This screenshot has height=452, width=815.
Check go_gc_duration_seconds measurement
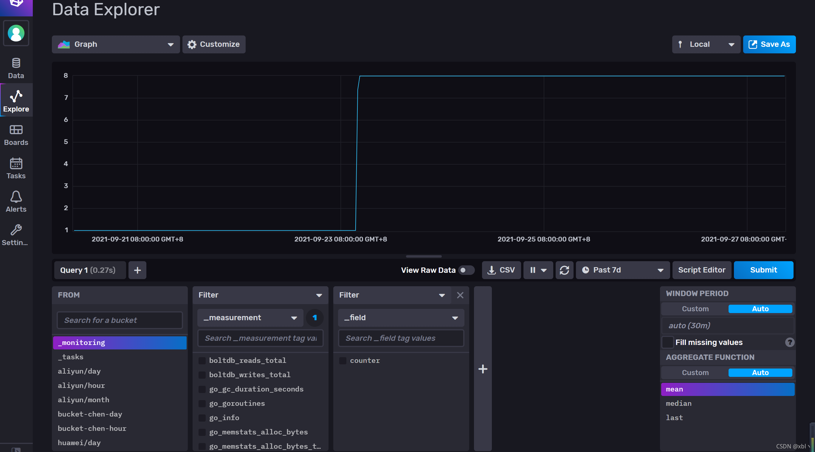point(202,389)
